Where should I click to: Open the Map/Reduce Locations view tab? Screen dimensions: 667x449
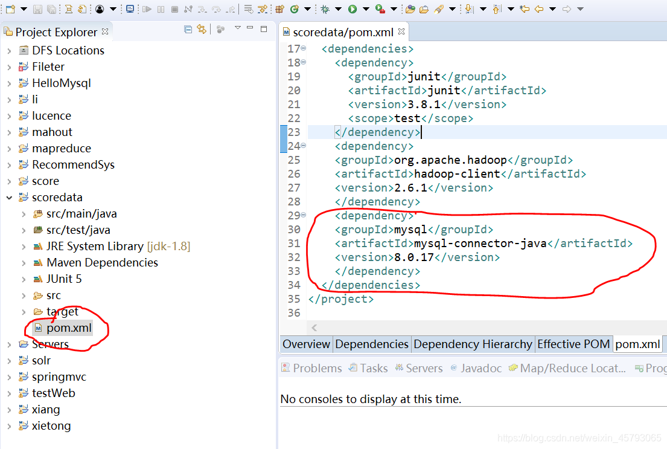click(x=567, y=368)
